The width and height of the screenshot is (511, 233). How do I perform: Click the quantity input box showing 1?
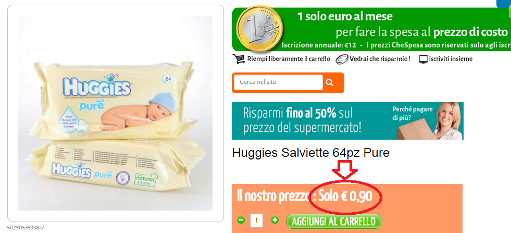click(x=256, y=220)
